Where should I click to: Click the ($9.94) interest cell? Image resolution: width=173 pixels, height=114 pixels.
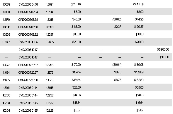pyautogui.click(x=117, y=65)
